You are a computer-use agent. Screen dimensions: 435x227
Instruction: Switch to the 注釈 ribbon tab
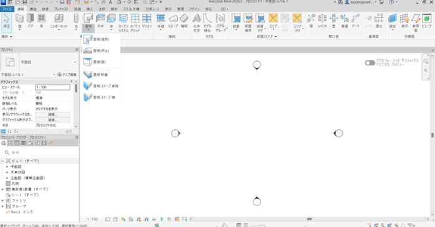tap(102, 9)
